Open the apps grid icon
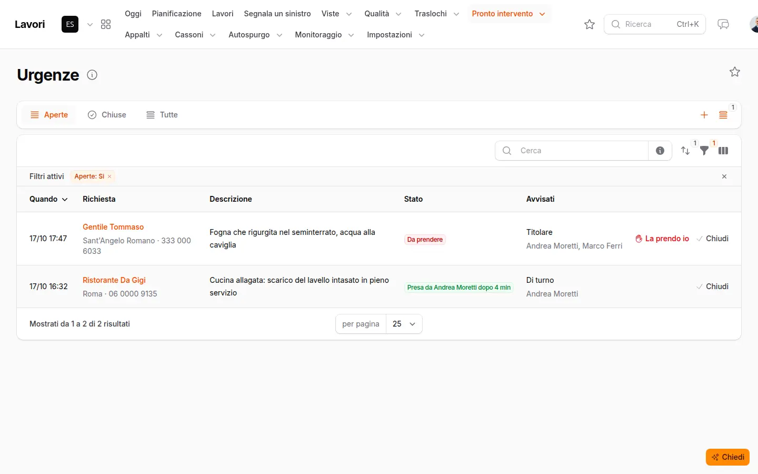The width and height of the screenshot is (758, 474). point(106,24)
